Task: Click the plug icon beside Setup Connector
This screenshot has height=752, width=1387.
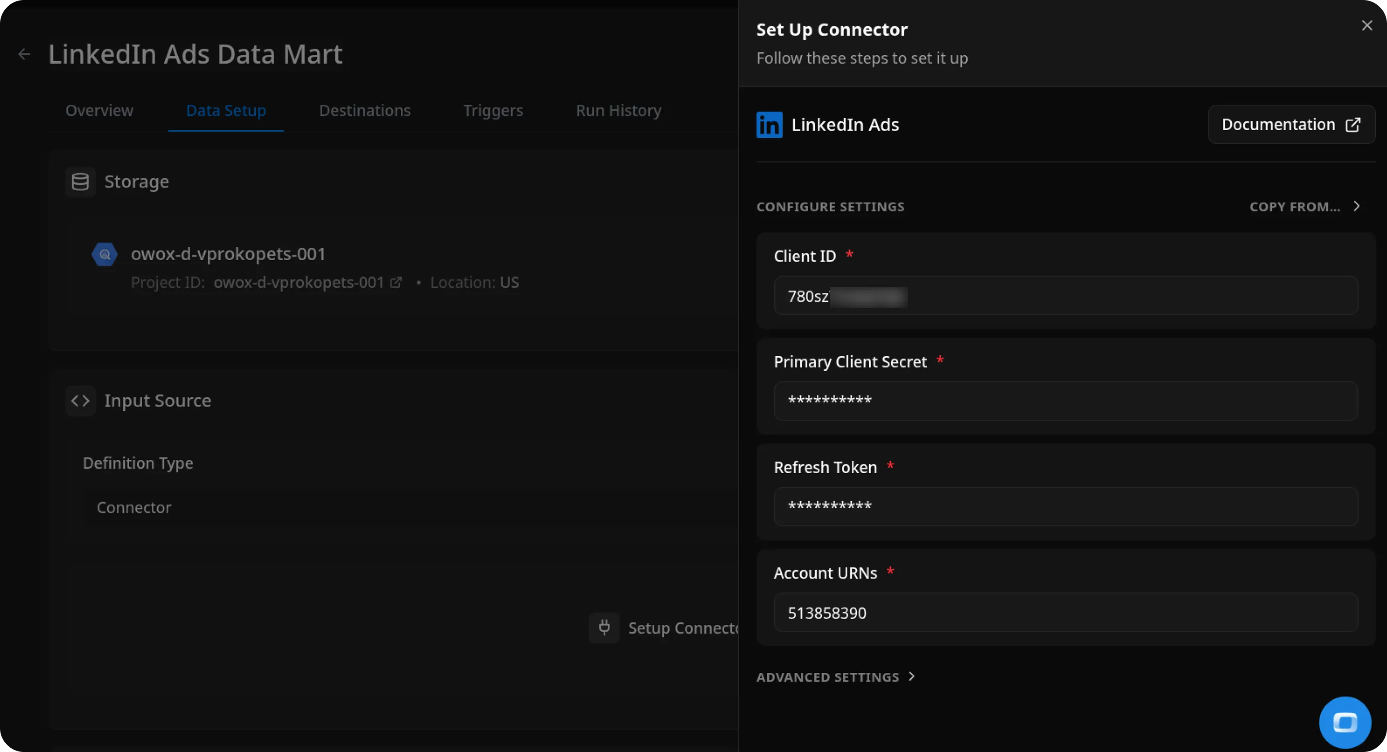Action: tap(604, 628)
